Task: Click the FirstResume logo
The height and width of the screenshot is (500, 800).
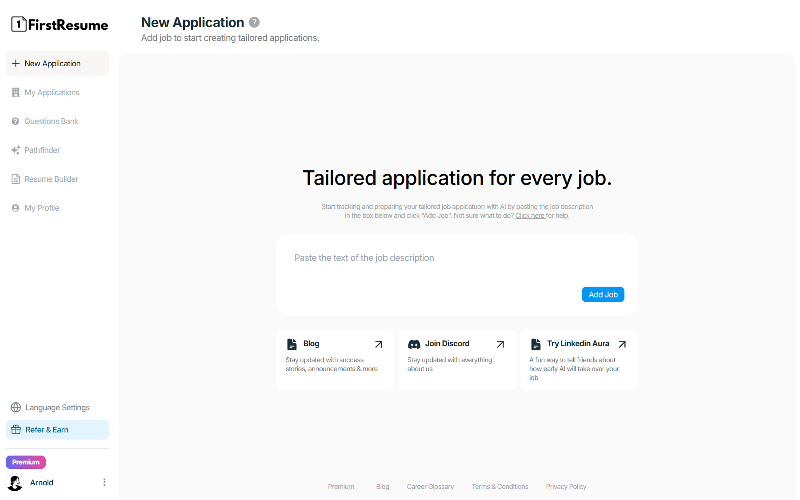Action: tap(60, 24)
